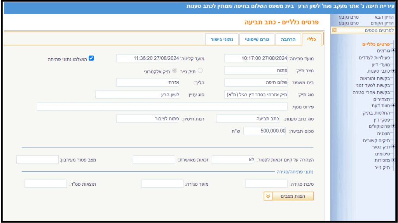Click the תוצאות פס"ד field
The height and width of the screenshot is (223, 398).
pos(46,184)
